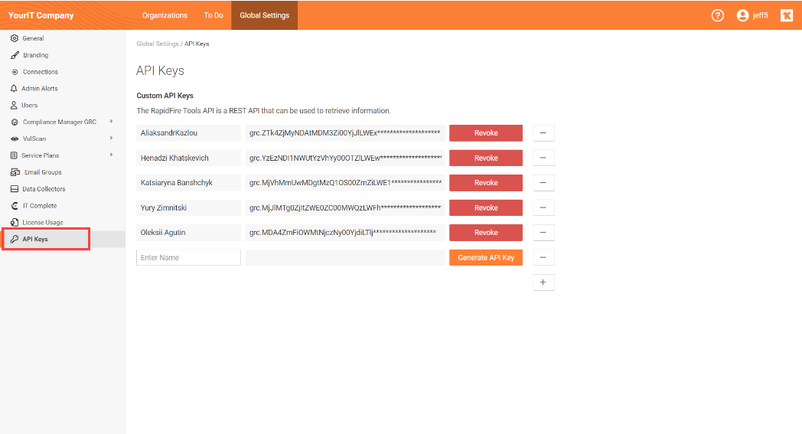The image size is (802, 434).
Task: Go to Users in sidebar
Action: coord(29,106)
